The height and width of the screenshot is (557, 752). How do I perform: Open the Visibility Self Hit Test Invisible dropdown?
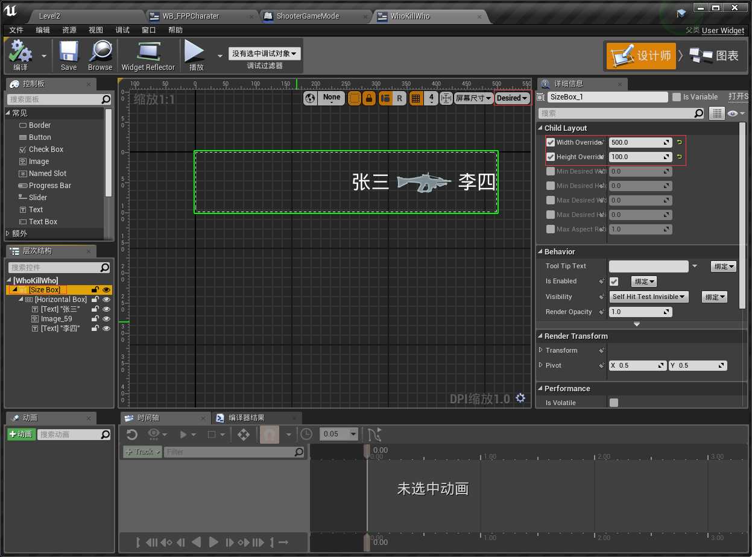click(x=649, y=297)
